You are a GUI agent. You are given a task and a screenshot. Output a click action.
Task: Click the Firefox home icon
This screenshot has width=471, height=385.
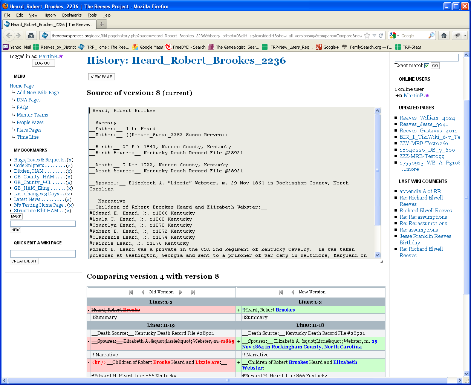443,35
